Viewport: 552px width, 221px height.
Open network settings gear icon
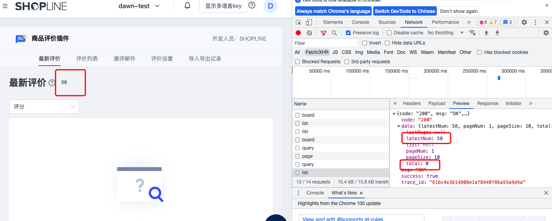click(546, 33)
